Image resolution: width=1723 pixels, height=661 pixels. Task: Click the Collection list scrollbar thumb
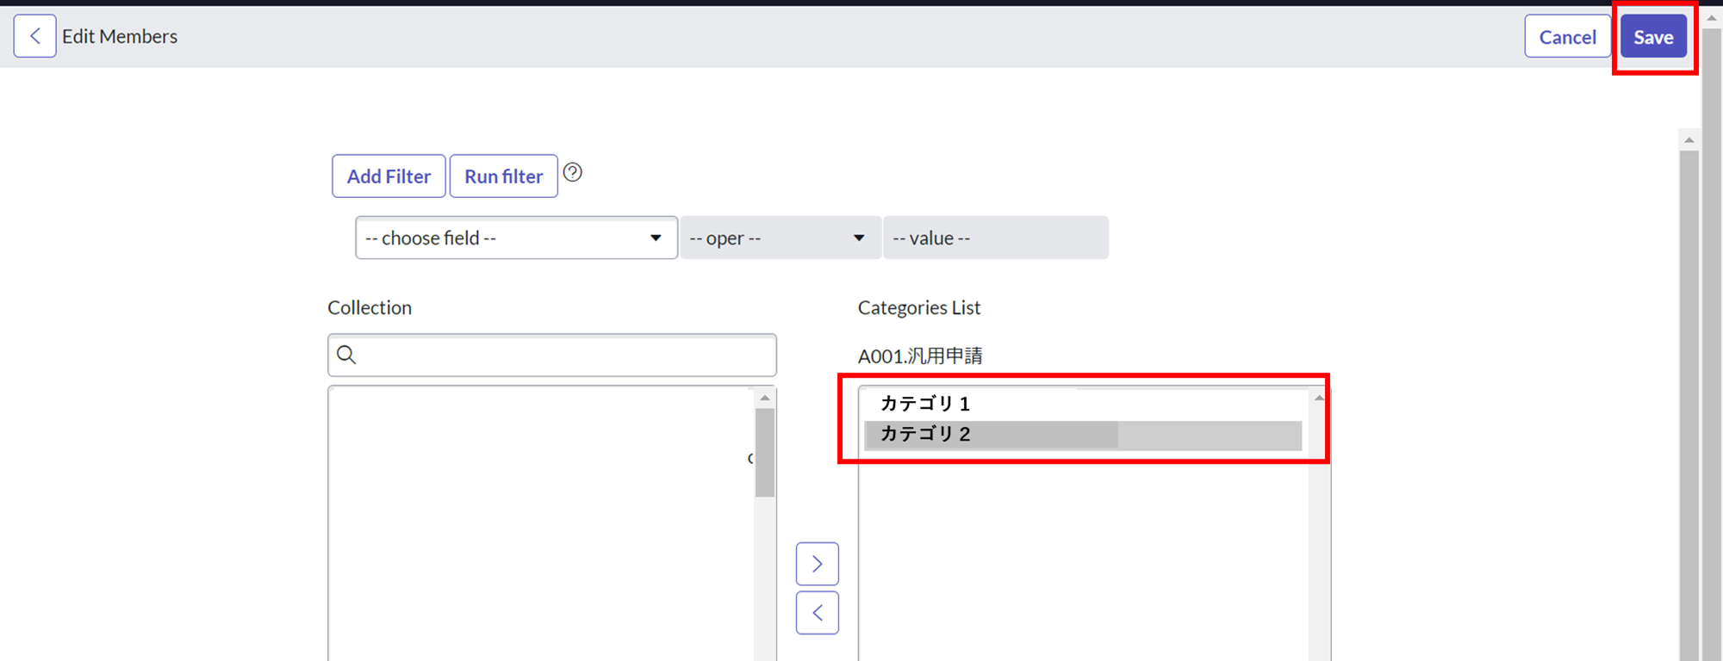tap(764, 453)
